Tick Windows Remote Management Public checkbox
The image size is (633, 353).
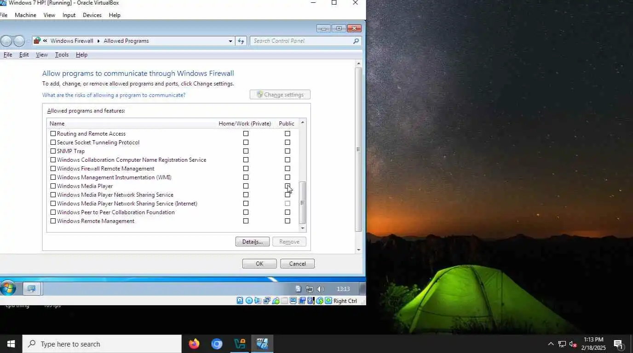(288, 221)
